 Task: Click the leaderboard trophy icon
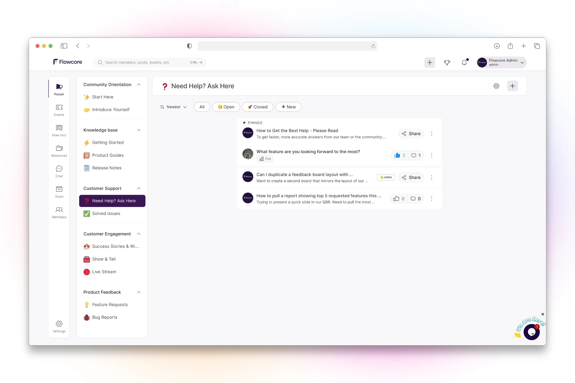click(x=447, y=63)
